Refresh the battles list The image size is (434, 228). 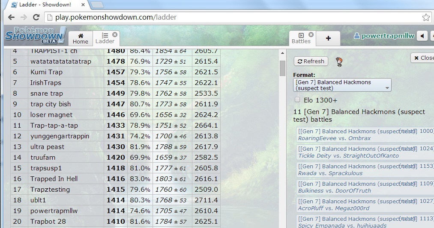[x=311, y=61]
